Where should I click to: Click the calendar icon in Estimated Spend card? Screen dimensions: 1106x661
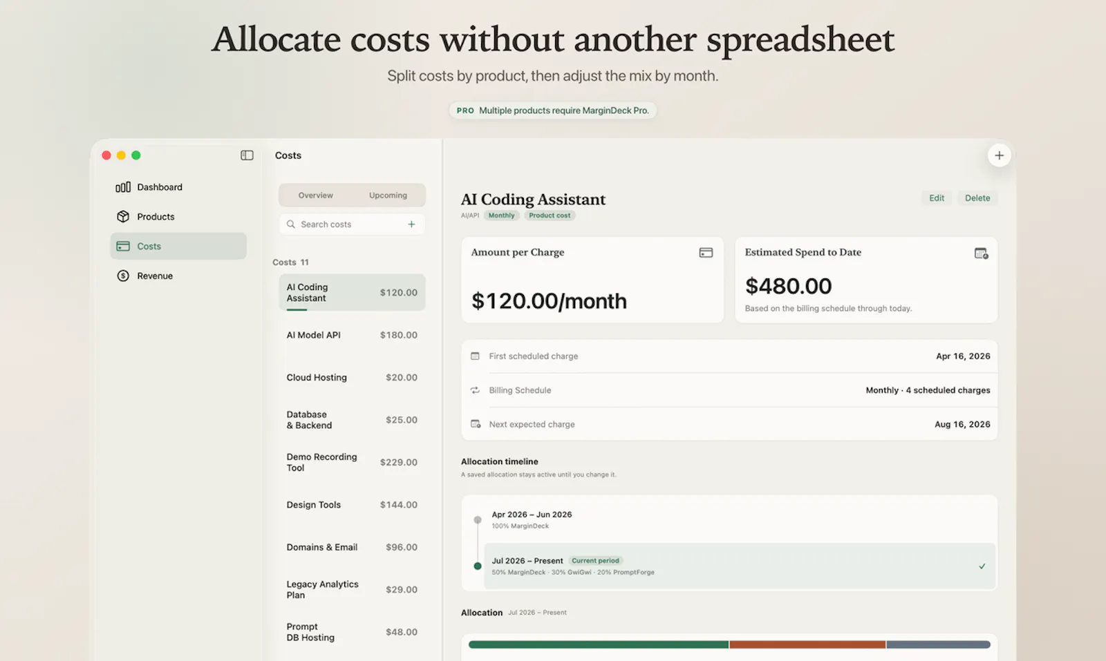pyautogui.click(x=981, y=253)
